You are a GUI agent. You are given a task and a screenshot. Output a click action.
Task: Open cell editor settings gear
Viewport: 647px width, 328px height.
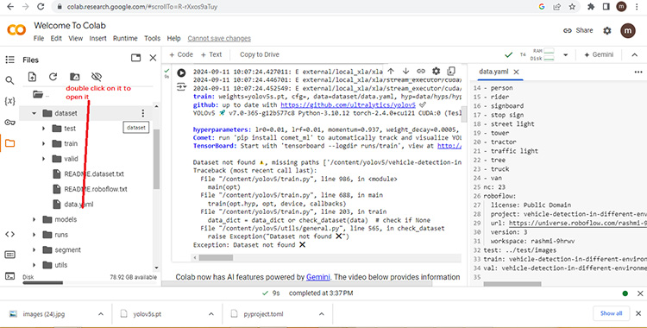[x=437, y=71]
